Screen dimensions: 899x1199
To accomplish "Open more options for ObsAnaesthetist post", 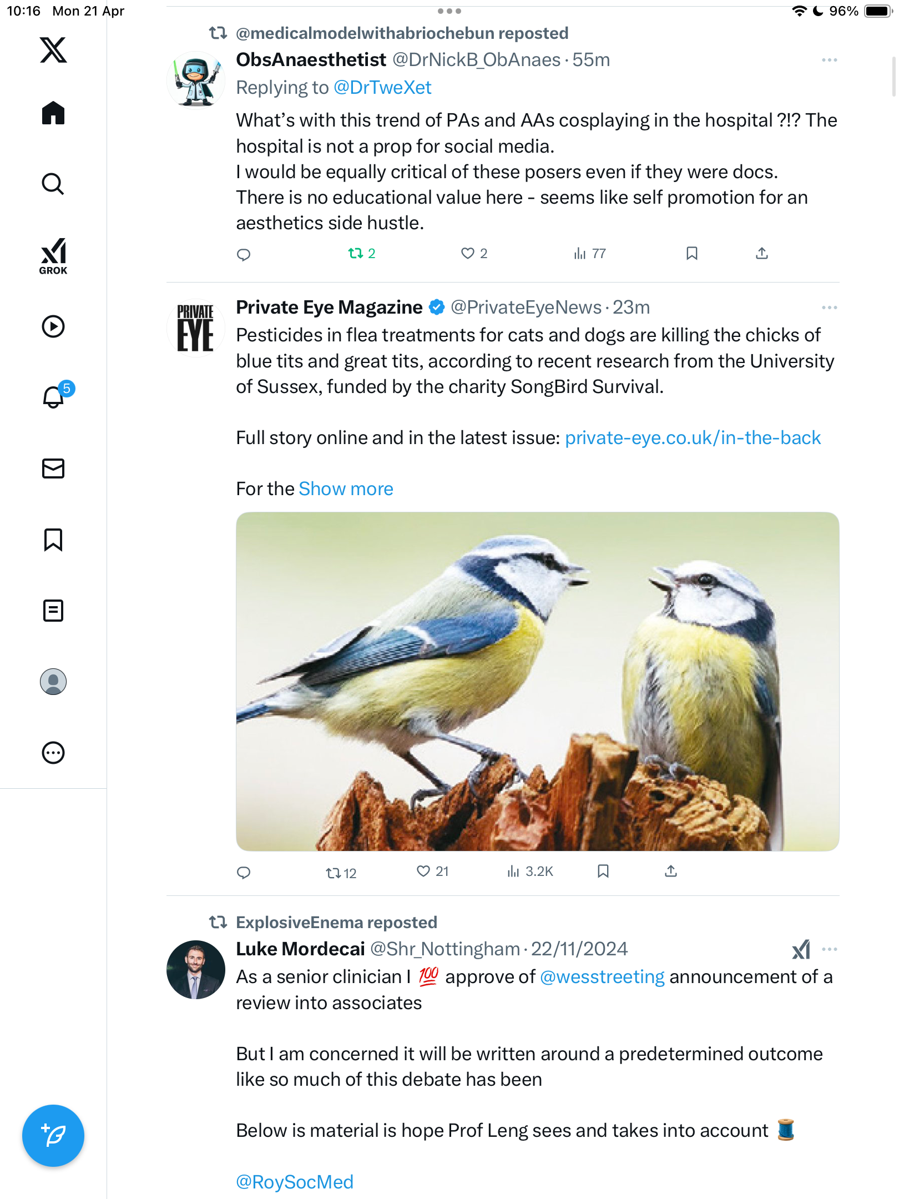I will point(829,60).
